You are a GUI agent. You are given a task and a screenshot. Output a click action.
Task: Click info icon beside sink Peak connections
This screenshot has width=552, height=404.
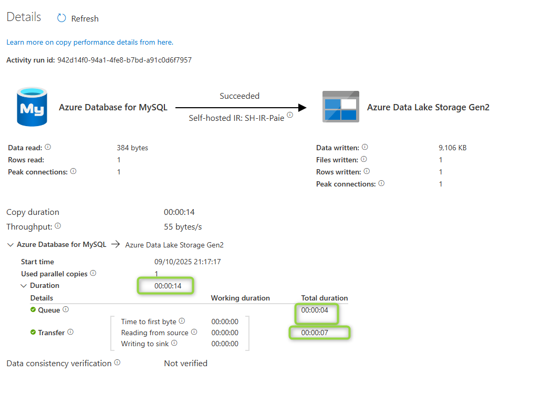click(381, 183)
